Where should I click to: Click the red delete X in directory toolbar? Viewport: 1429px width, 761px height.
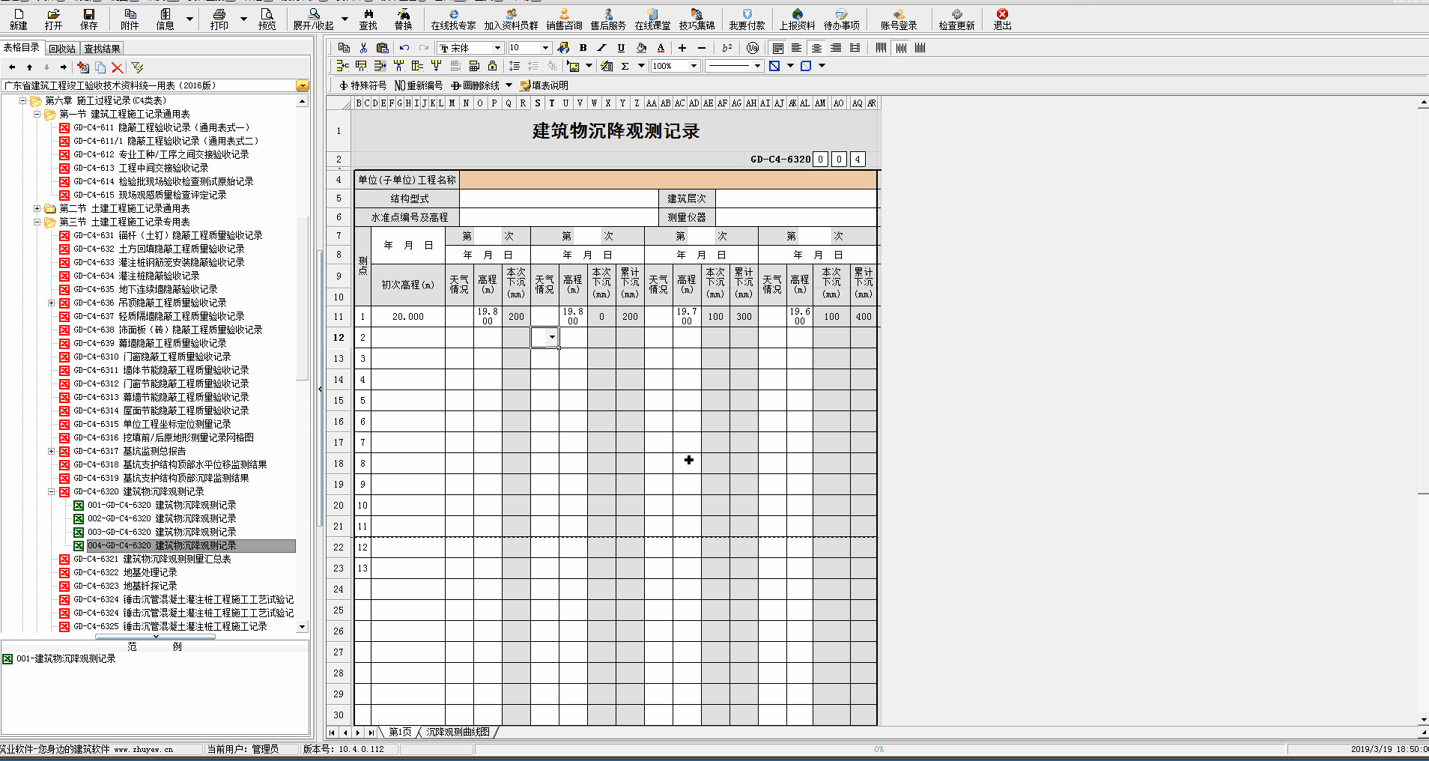pos(117,67)
